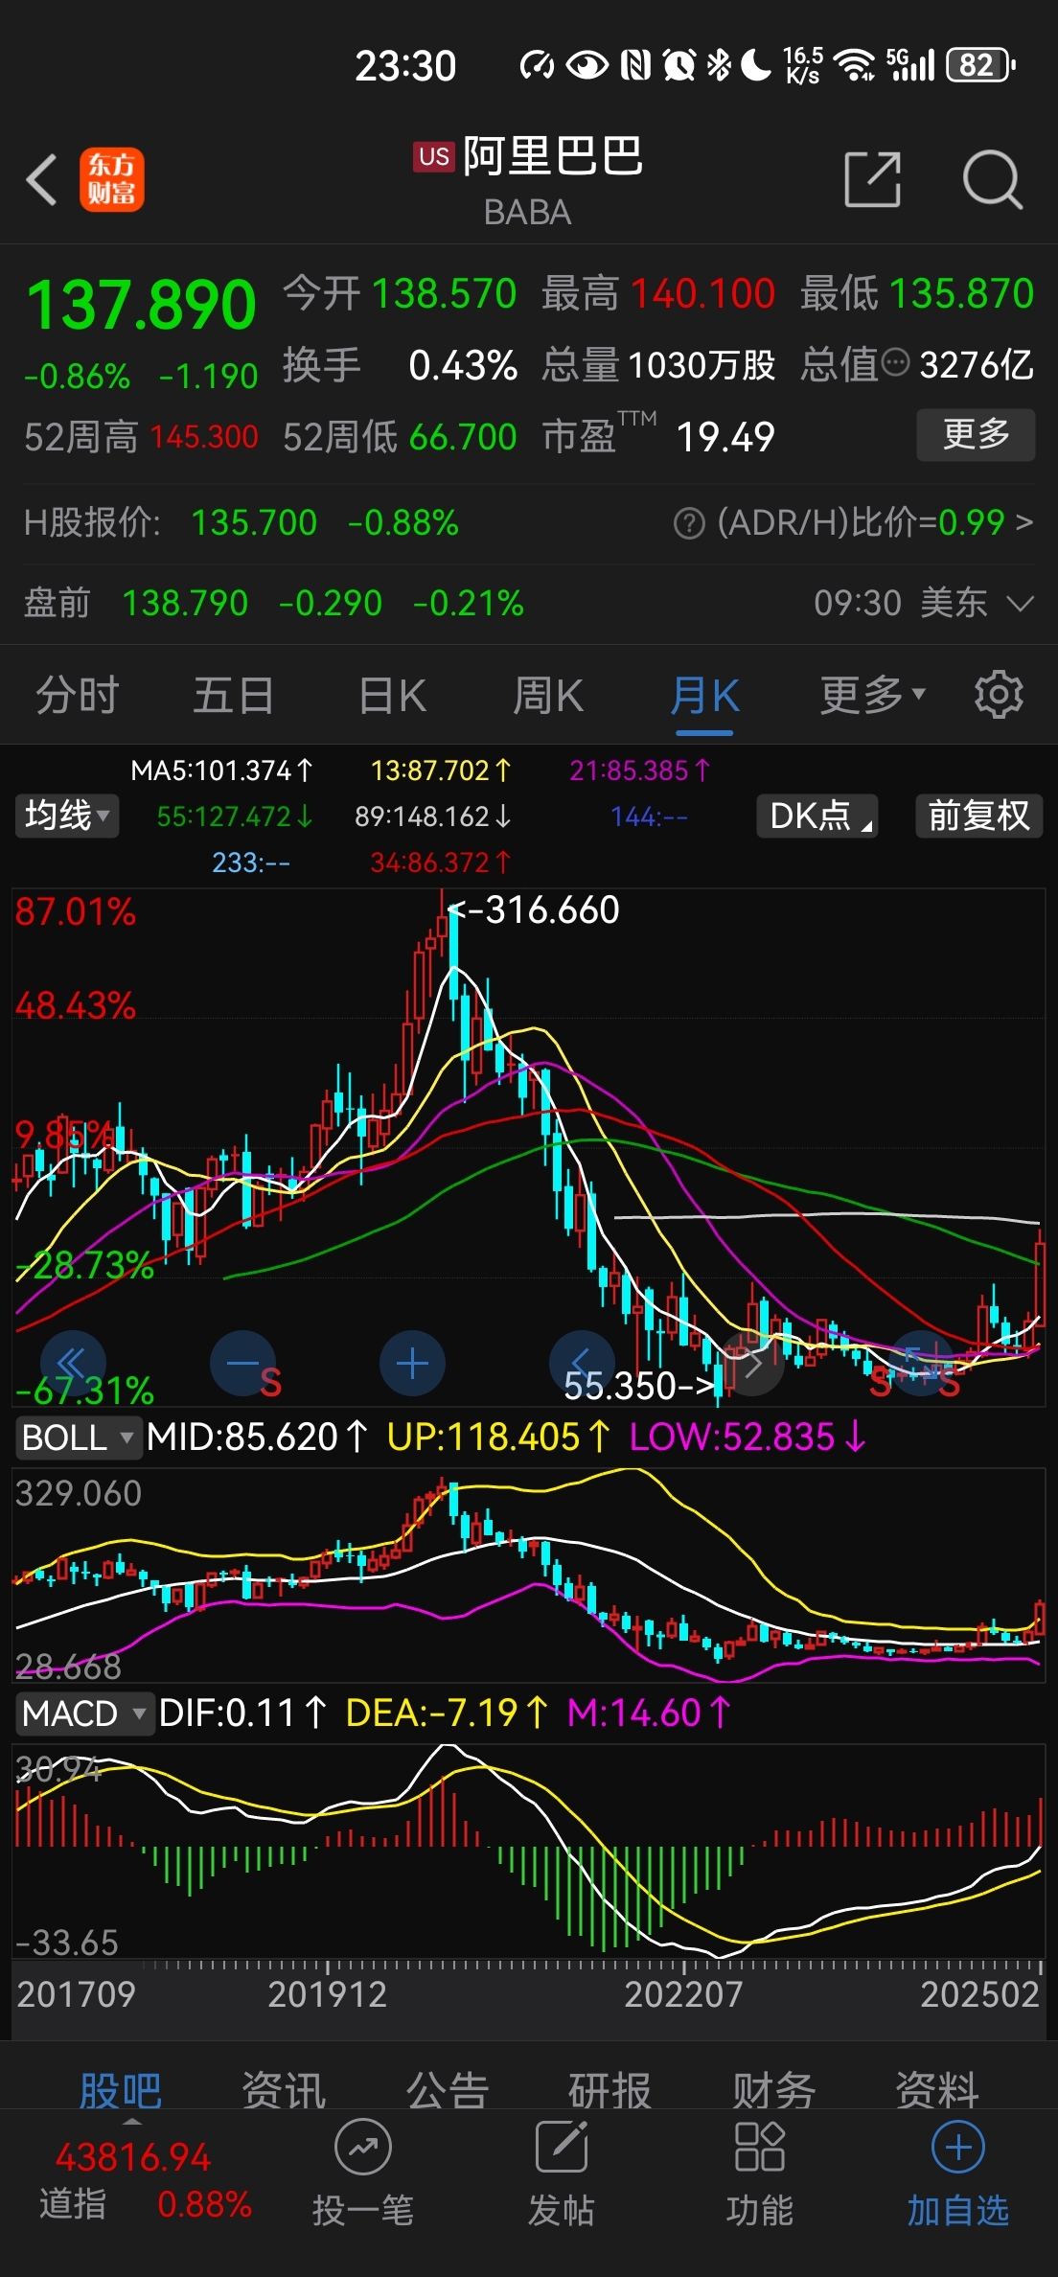Open the 东方财富 app logo

(111, 179)
